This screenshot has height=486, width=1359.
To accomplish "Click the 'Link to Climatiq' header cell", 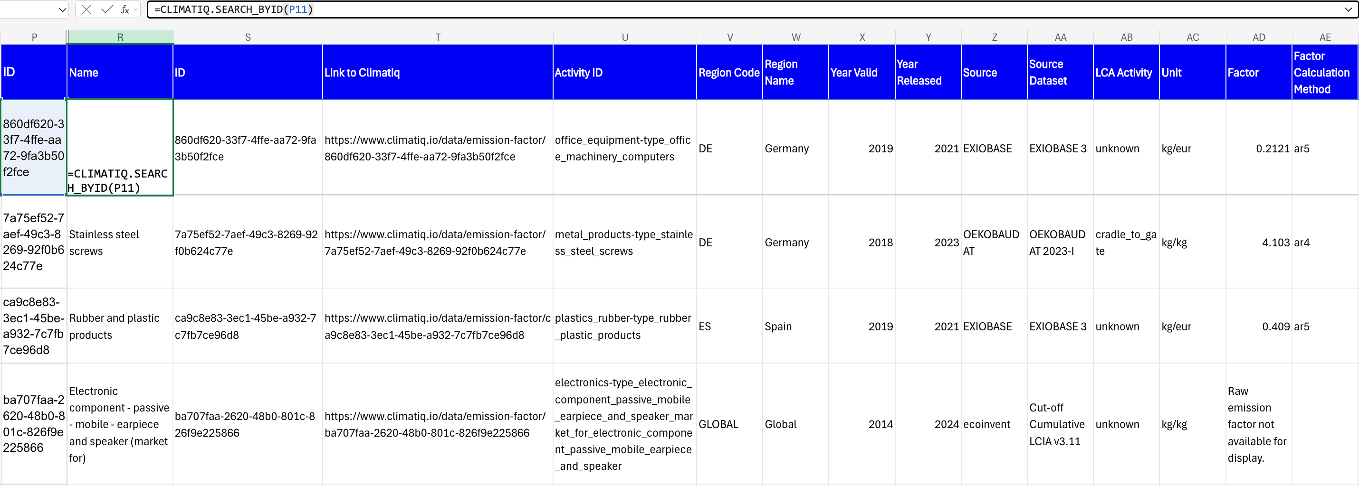I will 437,73.
